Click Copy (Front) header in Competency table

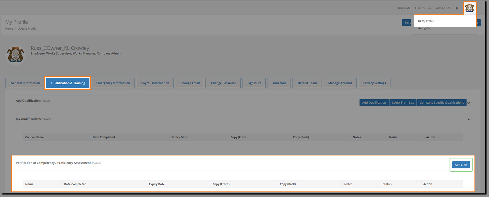point(221,184)
